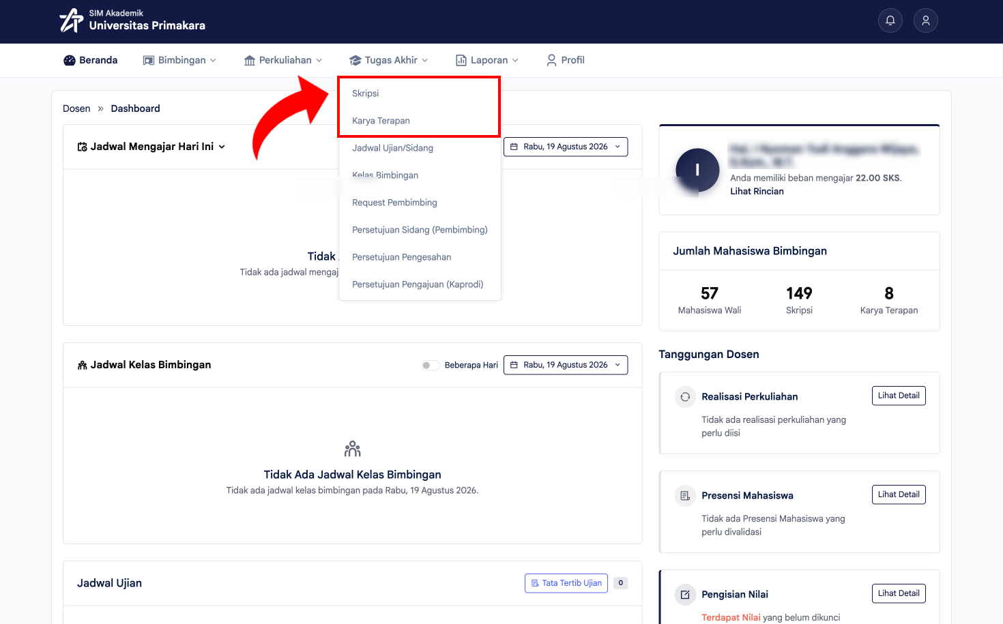
Task: Click the Lihat Rincian link
Action: (757, 192)
